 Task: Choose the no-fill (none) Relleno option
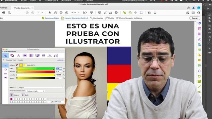pos(17,65)
